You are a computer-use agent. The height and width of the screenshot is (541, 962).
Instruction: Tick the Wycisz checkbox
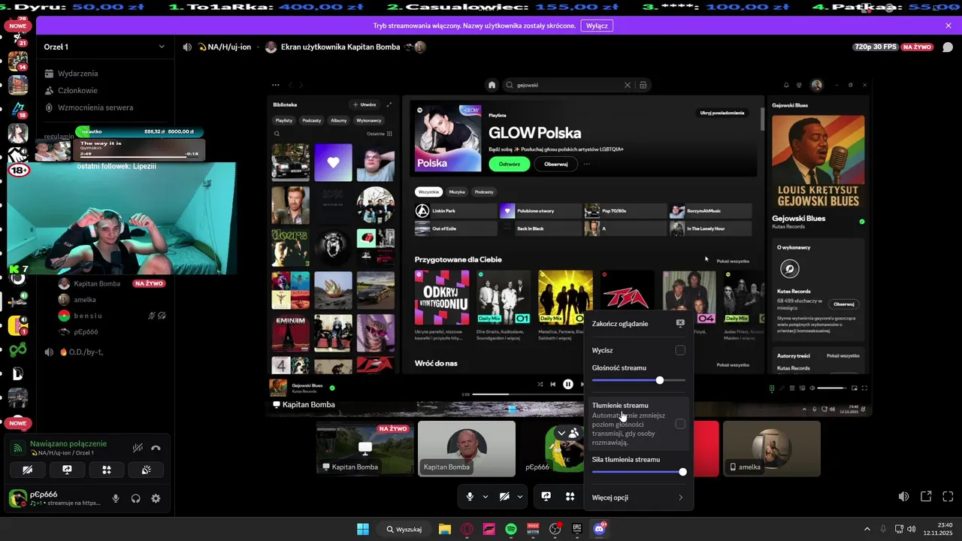(x=680, y=350)
